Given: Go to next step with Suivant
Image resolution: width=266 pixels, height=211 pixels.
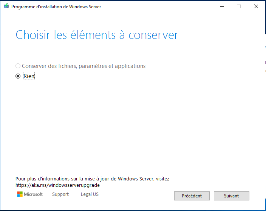Looking at the screenshot, I should (x=231, y=196).
